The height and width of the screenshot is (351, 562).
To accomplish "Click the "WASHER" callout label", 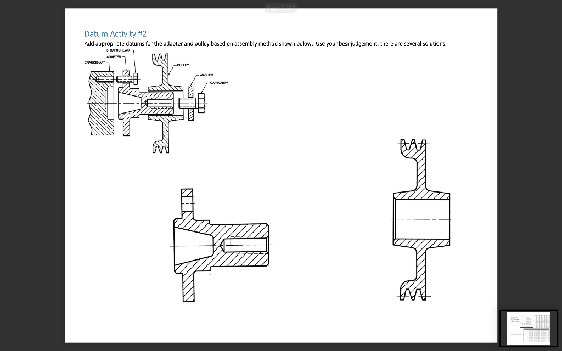I will (x=206, y=75).
